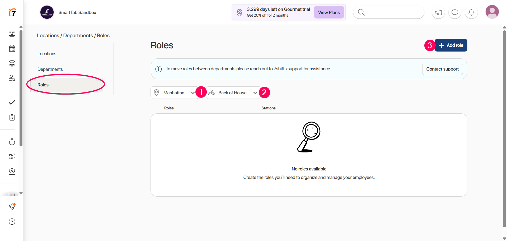507x241 pixels.
Task: Select Locations in the left menu
Action: 47,54
